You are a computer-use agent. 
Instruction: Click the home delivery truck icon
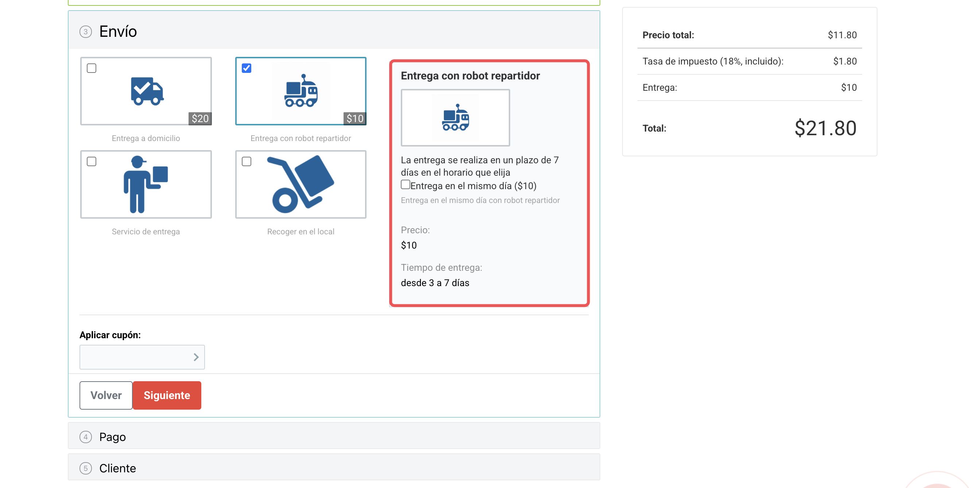147,91
